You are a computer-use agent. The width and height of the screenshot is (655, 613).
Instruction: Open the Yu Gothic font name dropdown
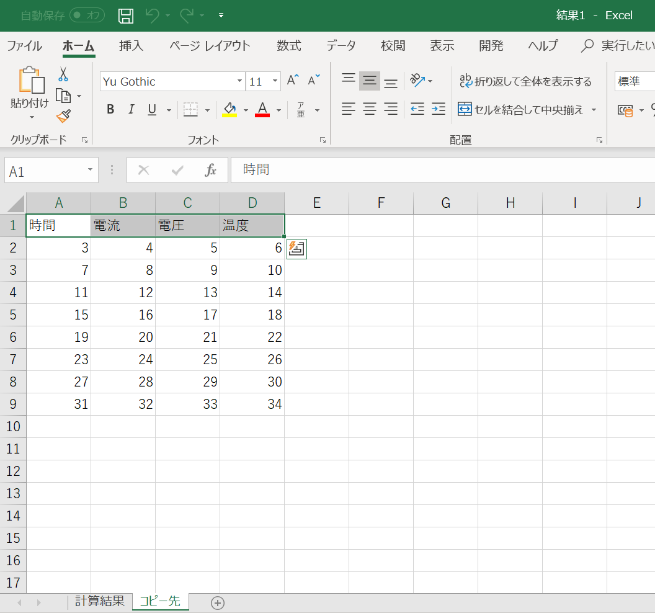[x=239, y=81]
